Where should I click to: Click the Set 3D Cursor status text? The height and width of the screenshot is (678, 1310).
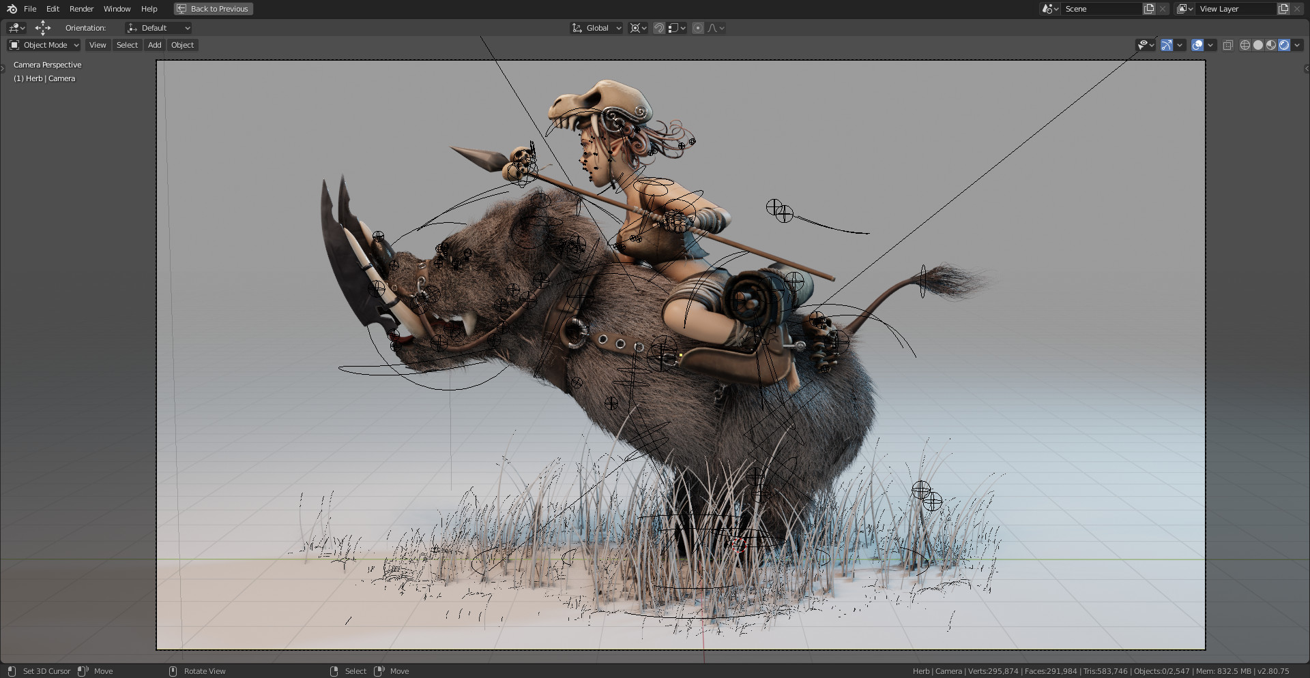click(x=46, y=671)
